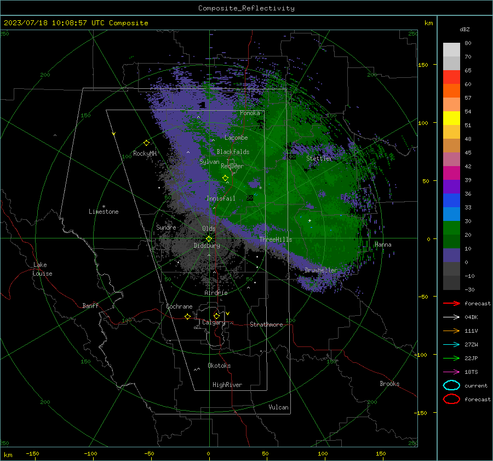This screenshot has width=493, height=461.
Task: Click the Vulcan label
Action: point(278,407)
